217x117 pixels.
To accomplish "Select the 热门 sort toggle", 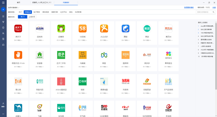I will 23,17.
